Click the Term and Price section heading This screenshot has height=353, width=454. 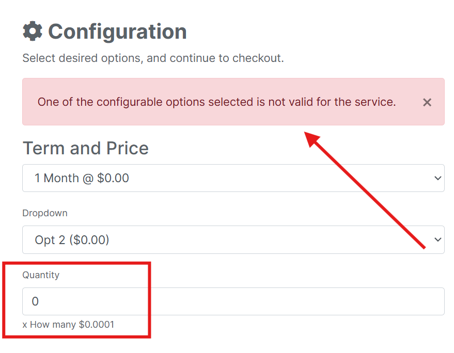[86, 149]
